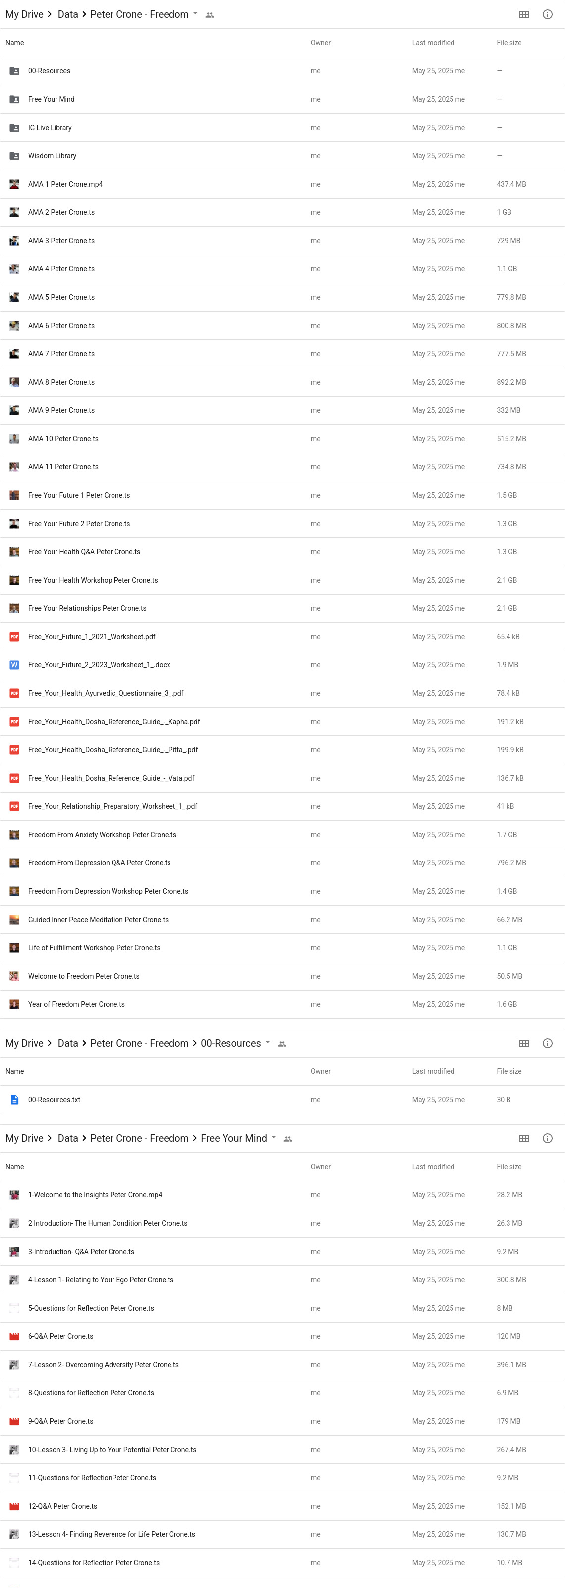Open the 00-Resources shared folder icon
Viewport: 565px width, 1588px height.
[14, 71]
